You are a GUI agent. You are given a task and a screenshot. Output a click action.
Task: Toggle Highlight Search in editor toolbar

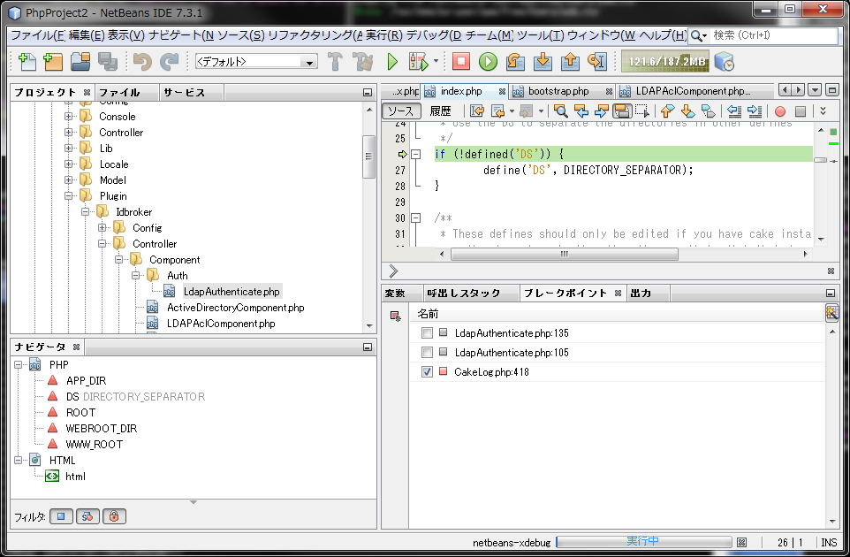pos(622,111)
